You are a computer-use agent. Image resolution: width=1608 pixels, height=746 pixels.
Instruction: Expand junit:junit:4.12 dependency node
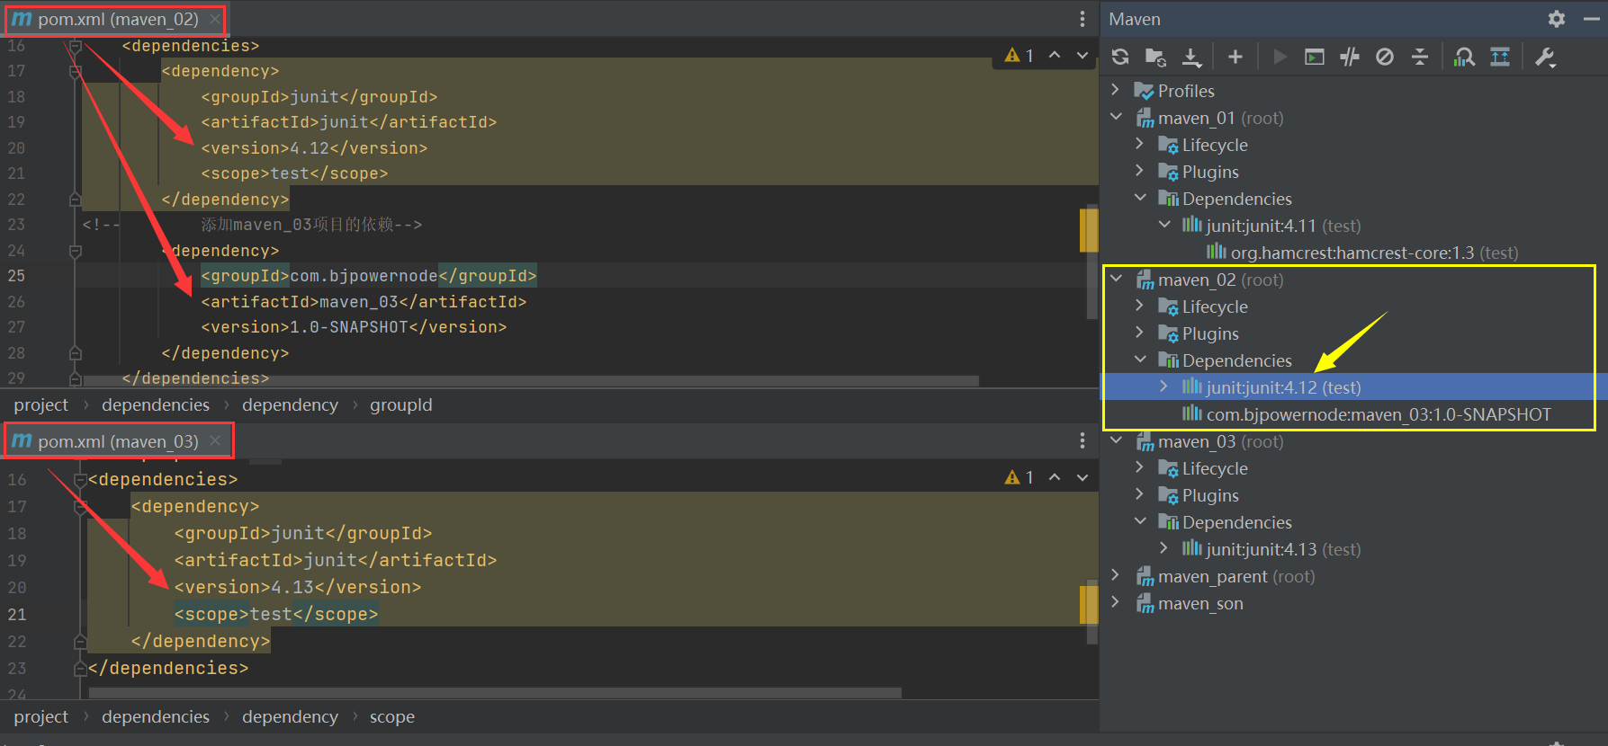click(x=1163, y=386)
